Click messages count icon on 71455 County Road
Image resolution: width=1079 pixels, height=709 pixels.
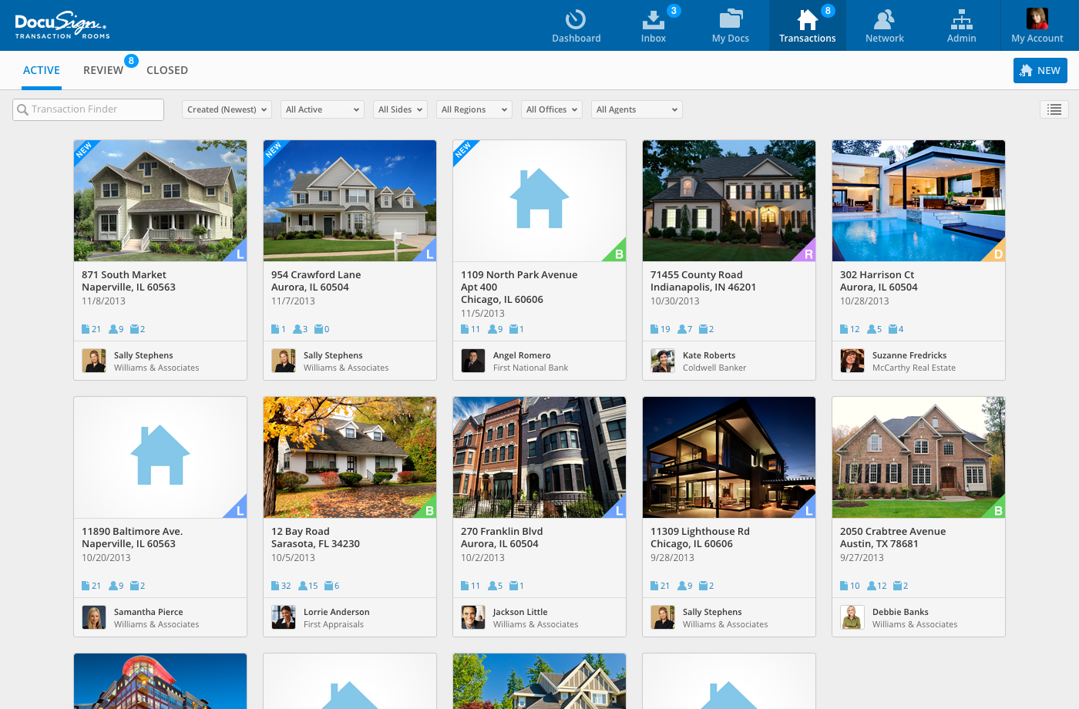pos(703,329)
